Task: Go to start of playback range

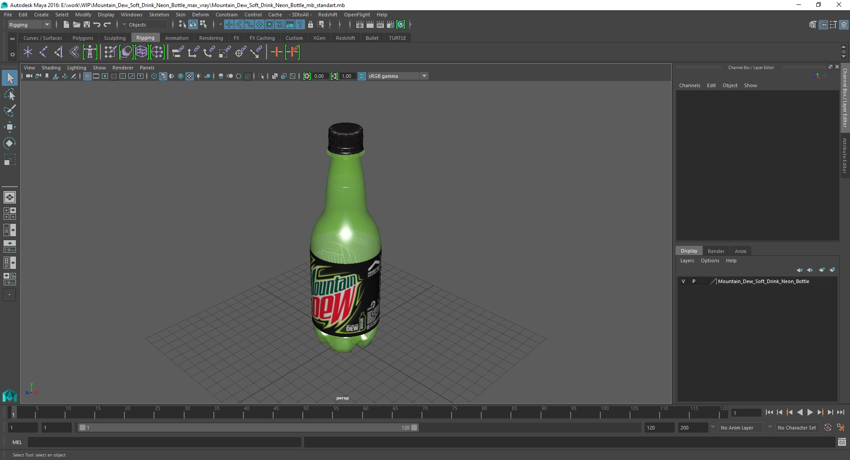Action: [769, 412]
